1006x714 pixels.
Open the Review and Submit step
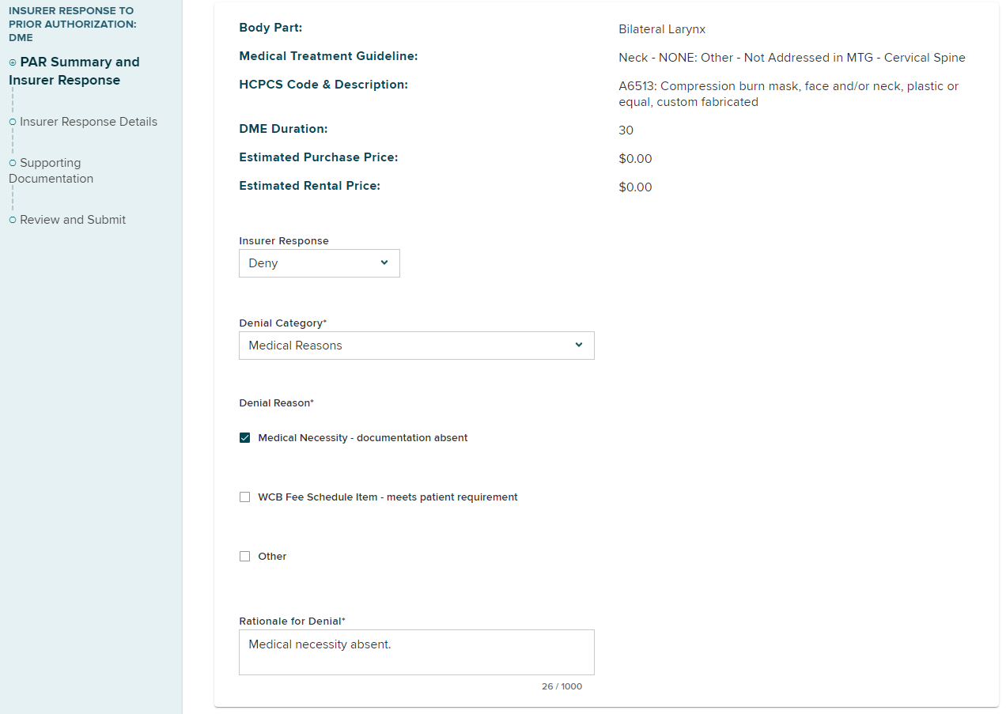point(73,220)
